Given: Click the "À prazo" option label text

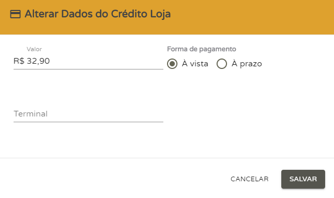Looking at the screenshot, I should [x=247, y=64].
